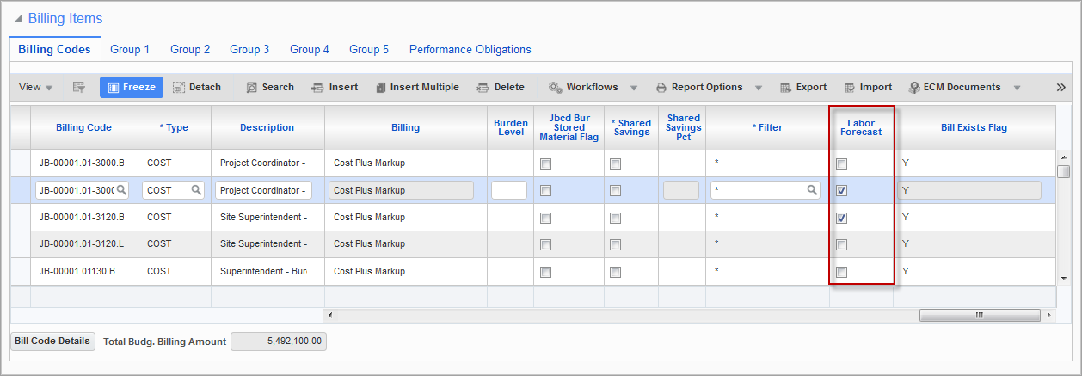Click the Insert Multiple toolbar button
This screenshot has width=1082, height=376.
click(x=417, y=87)
